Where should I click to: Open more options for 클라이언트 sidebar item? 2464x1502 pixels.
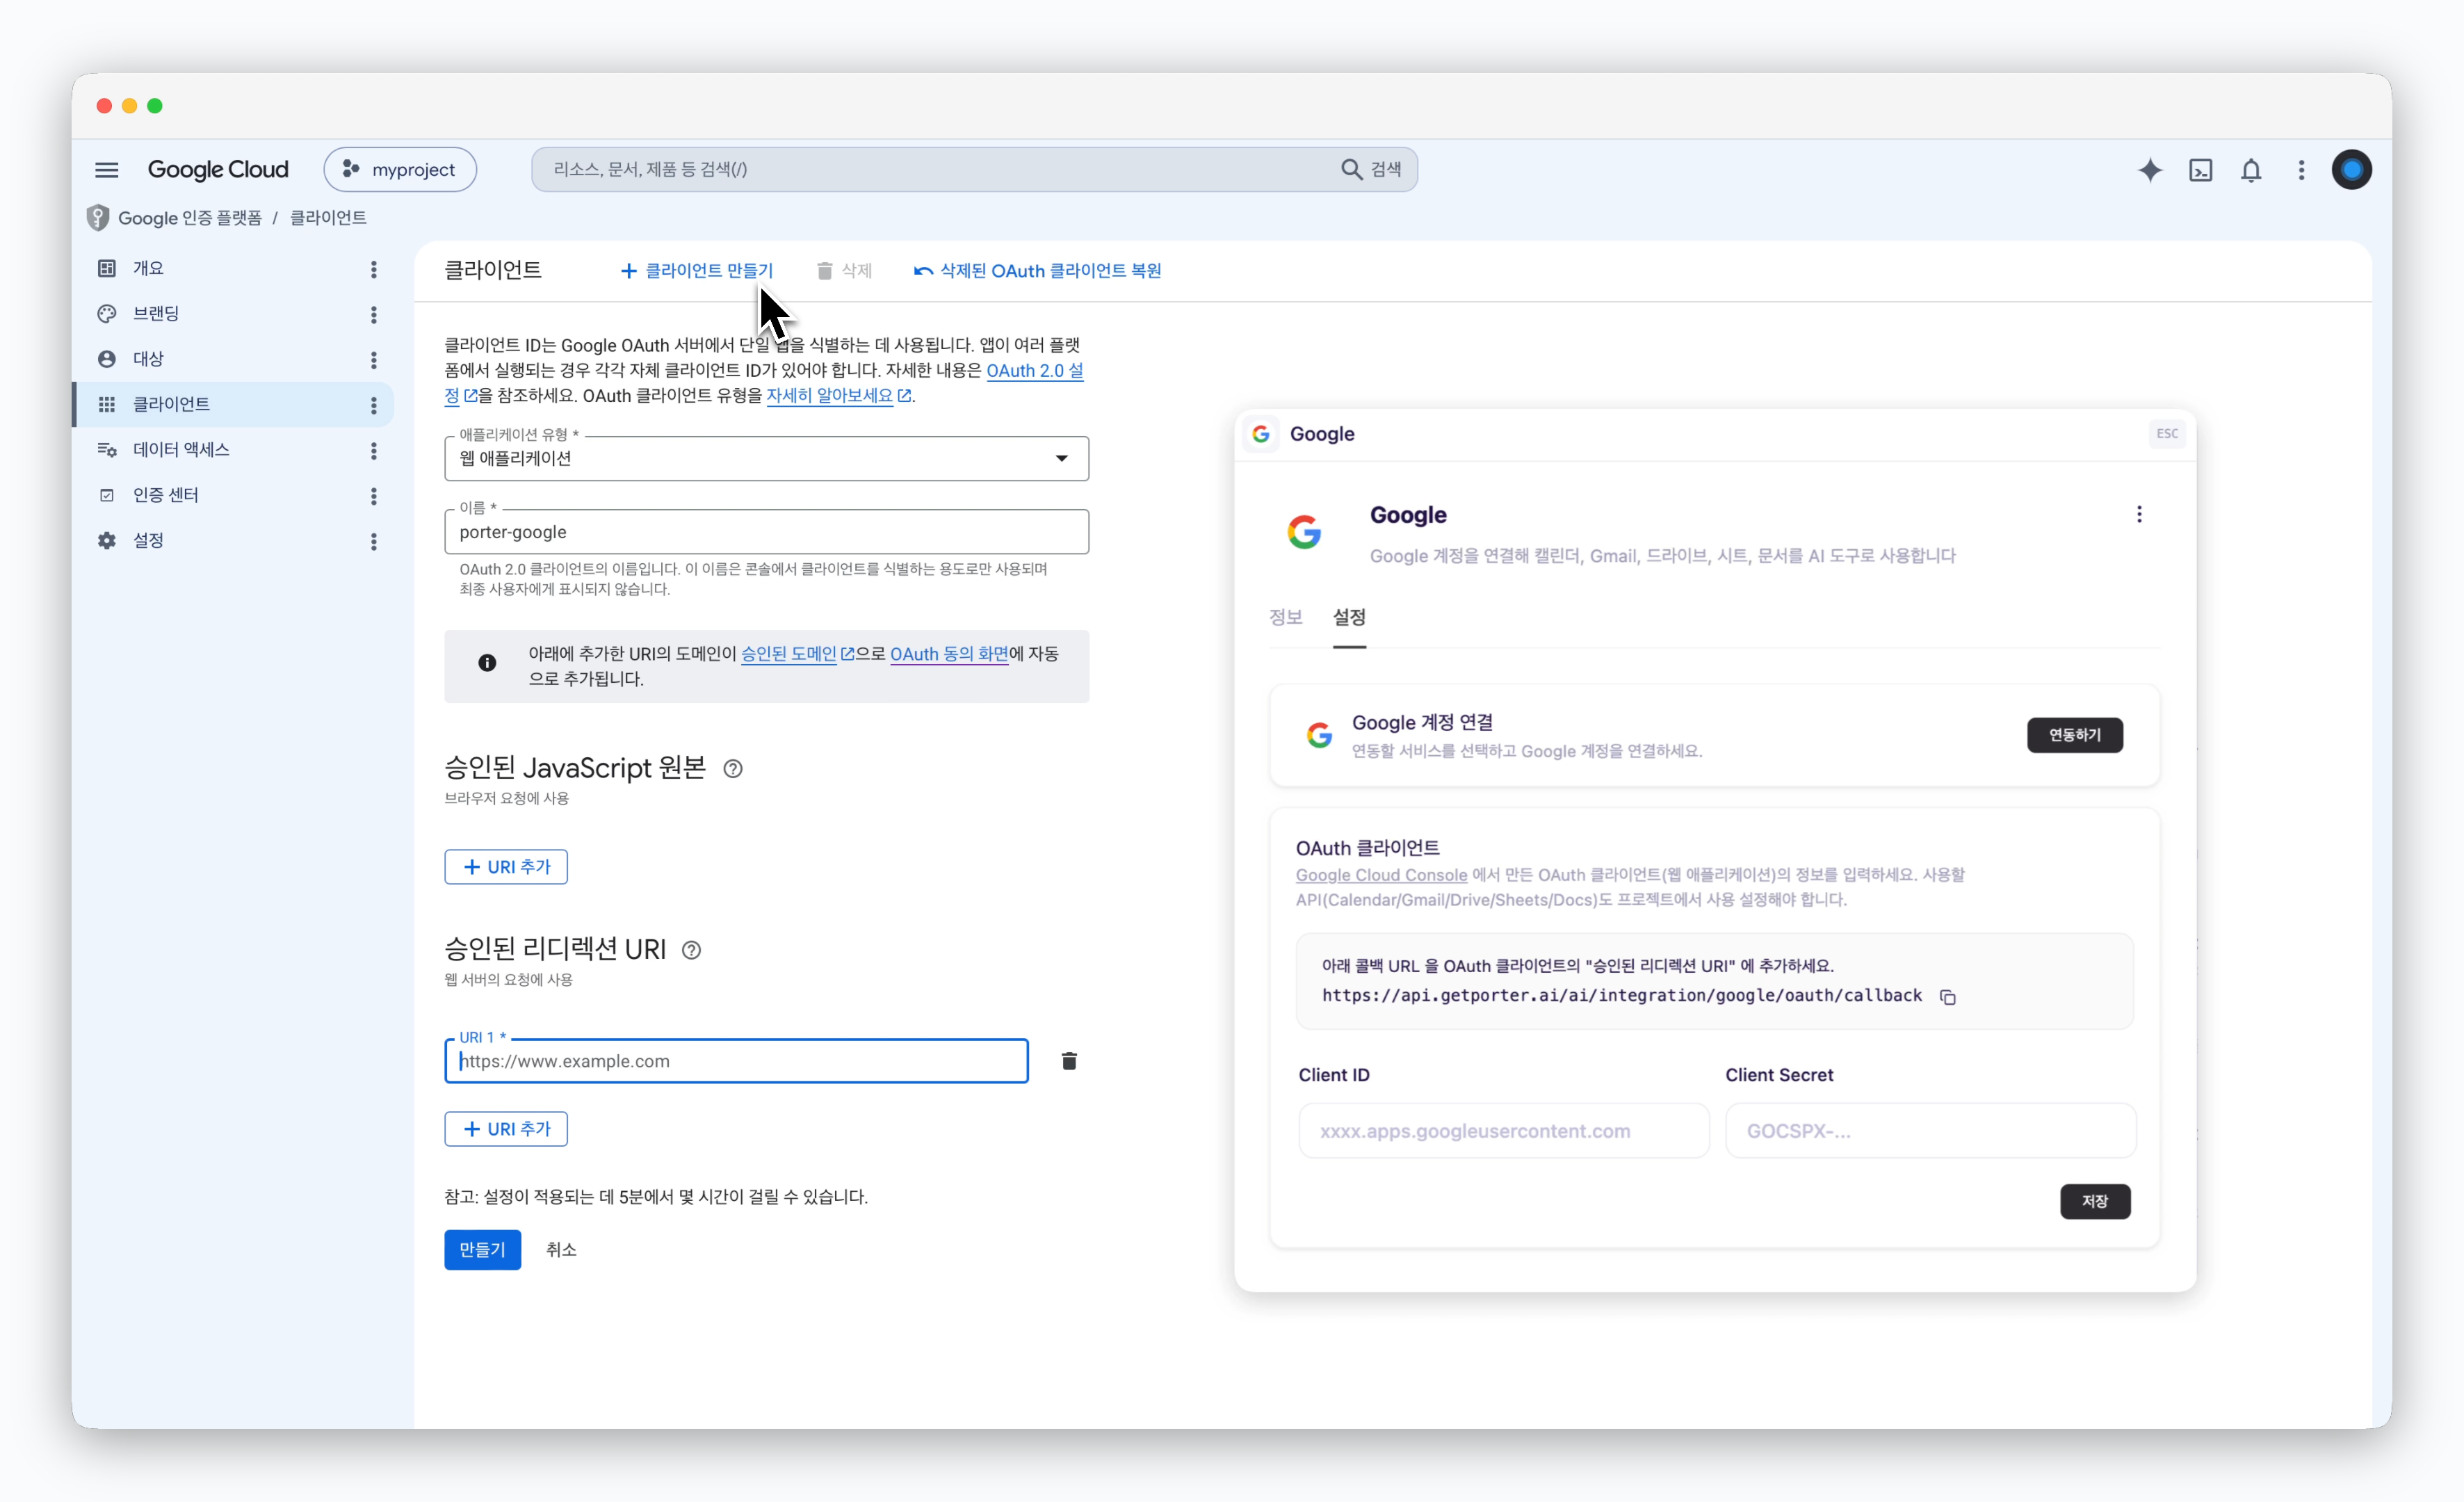[x=374, y=405]
